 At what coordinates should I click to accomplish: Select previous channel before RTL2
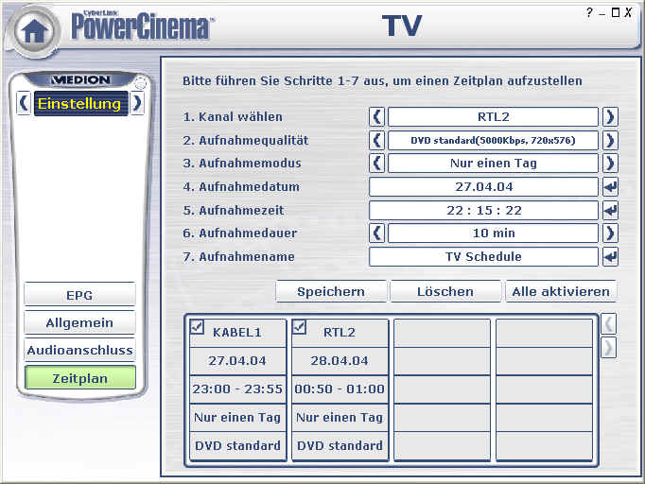[376, 117]
